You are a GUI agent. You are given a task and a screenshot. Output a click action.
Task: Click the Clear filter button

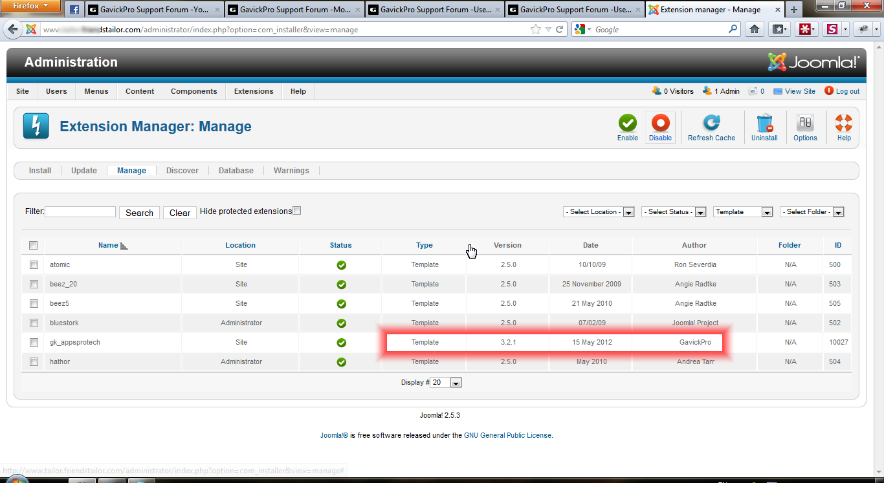[180, 213]
